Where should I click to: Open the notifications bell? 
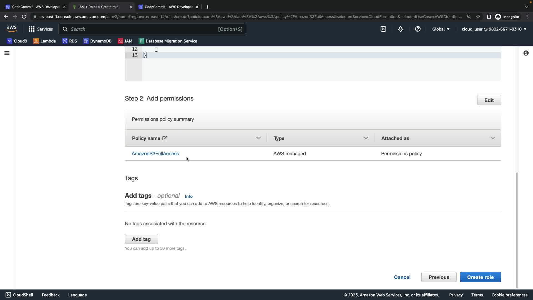pos(400,29)
